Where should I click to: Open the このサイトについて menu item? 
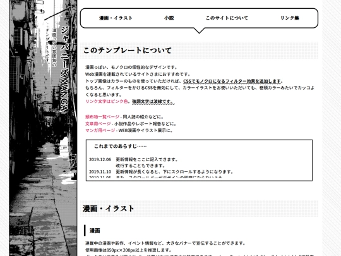(x=227, y=18)
